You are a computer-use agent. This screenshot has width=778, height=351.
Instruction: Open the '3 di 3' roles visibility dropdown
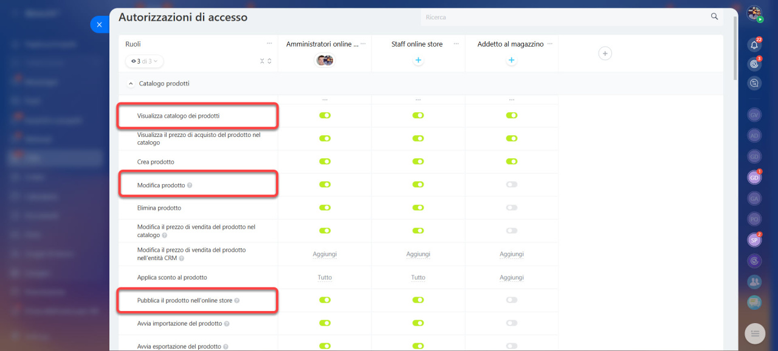pyautogui.click(x=145, y=61)
